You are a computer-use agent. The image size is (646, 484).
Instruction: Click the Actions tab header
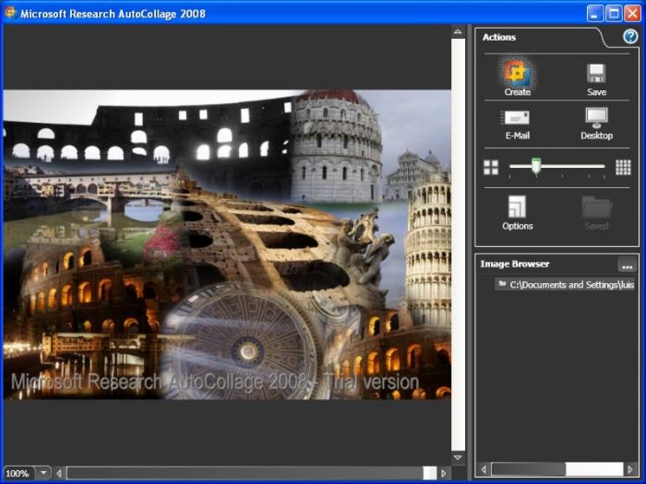(499, 37)
